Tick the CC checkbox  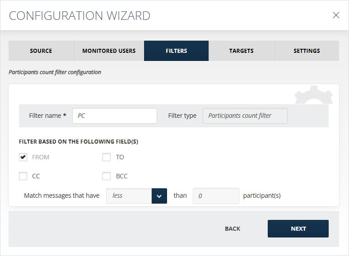[23, 176]
